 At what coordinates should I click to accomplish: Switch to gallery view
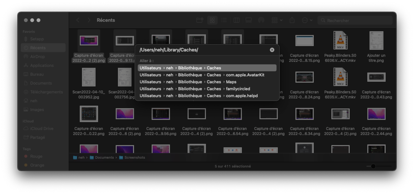point(248,20)
